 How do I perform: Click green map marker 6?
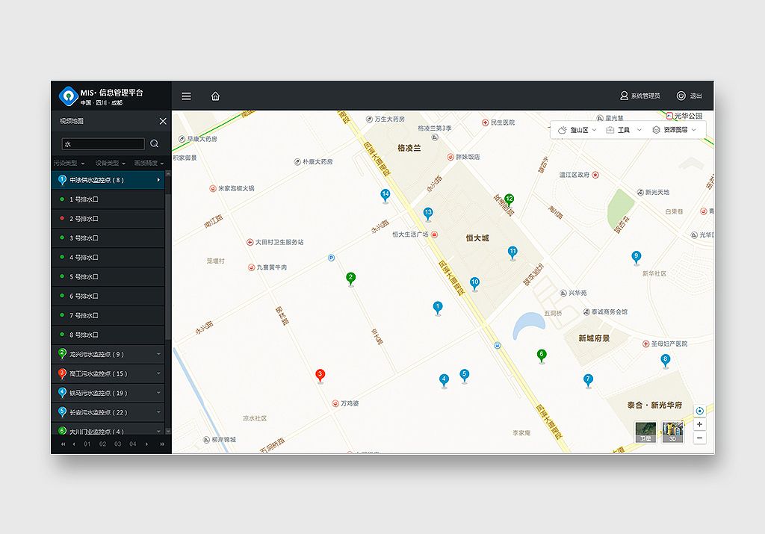[x=542, y=356]
